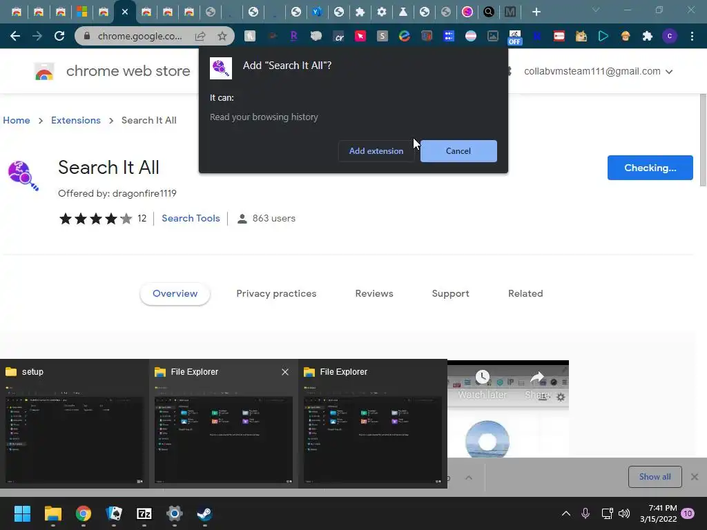Select the 'setup' window preview thumbnail
The width and height of the screenshot is (707, 530).
click(75, 424)
